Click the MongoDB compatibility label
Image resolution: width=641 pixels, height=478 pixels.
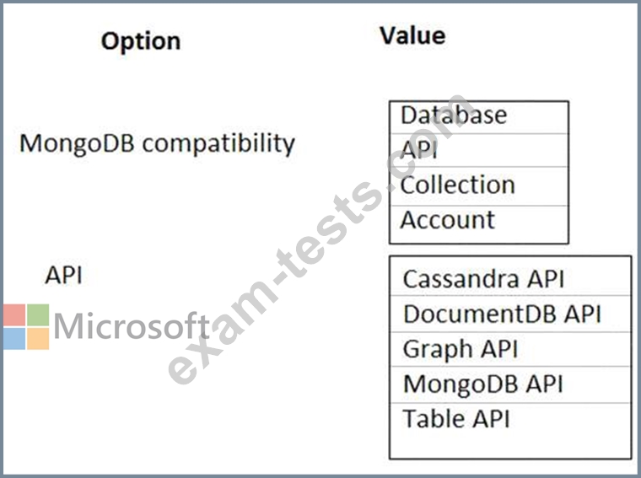tap(158, 144)
